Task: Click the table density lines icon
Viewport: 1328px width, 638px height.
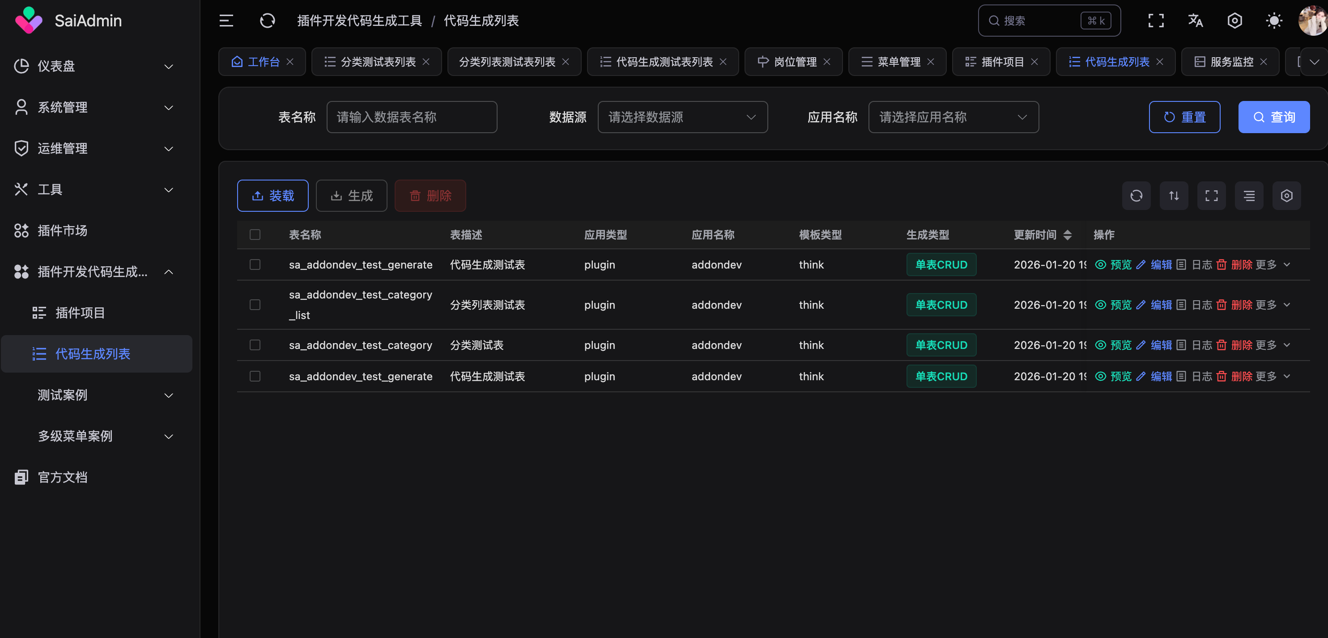Action: [1249, 196]
